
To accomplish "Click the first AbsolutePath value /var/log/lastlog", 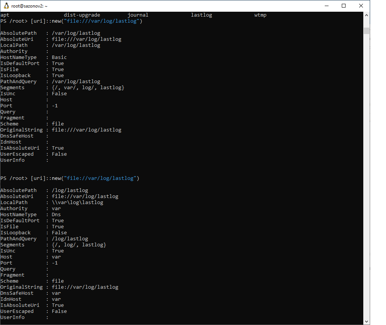I will click(76, 33).
